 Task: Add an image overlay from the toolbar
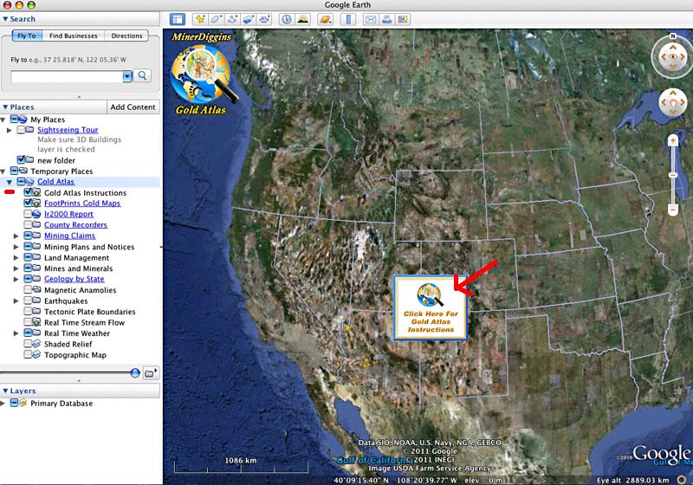click(248, 19)
